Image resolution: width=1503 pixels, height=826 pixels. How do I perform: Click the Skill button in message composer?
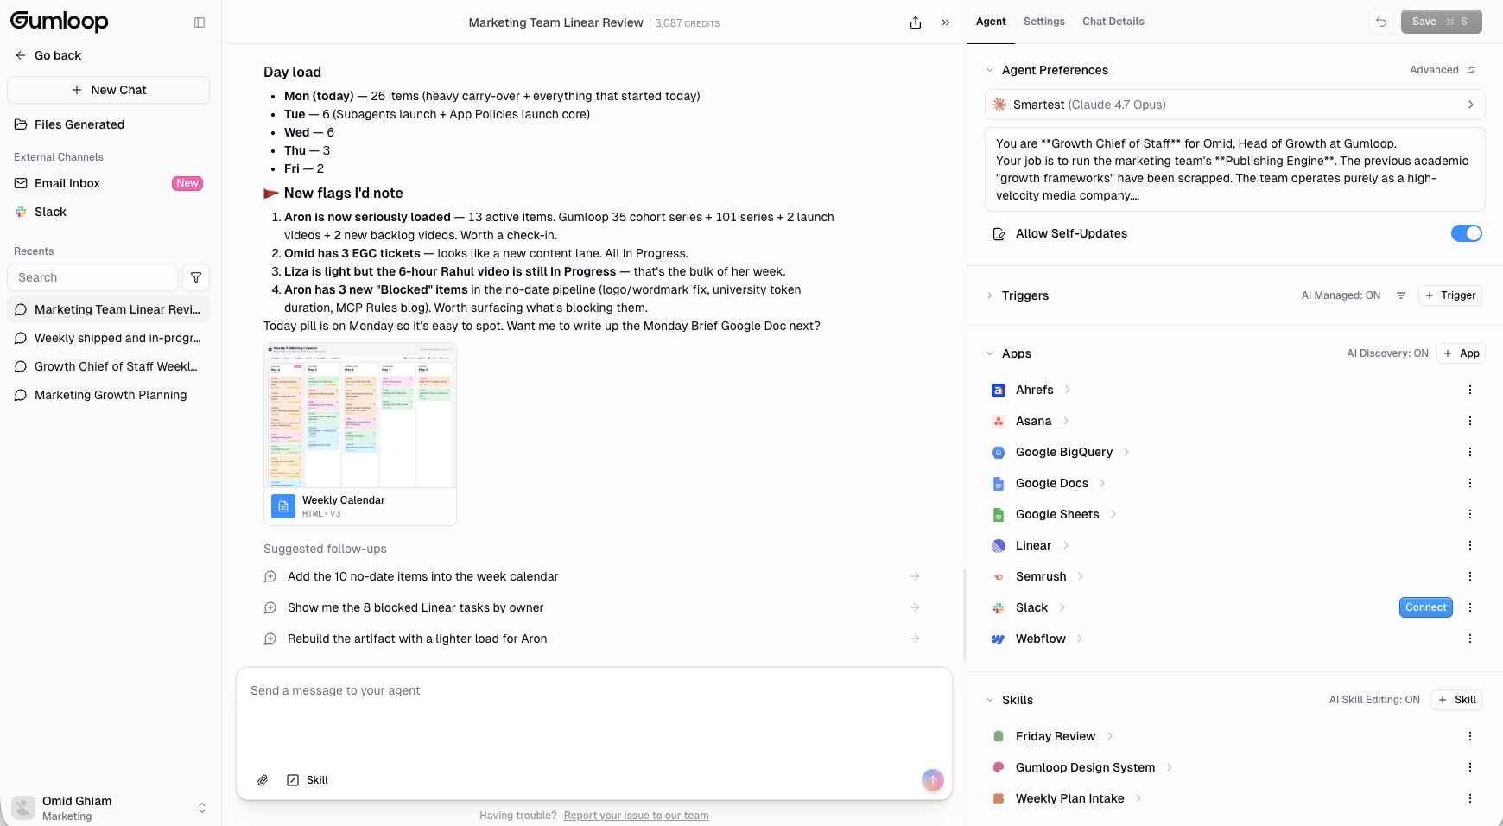click(x=308, y=780)
